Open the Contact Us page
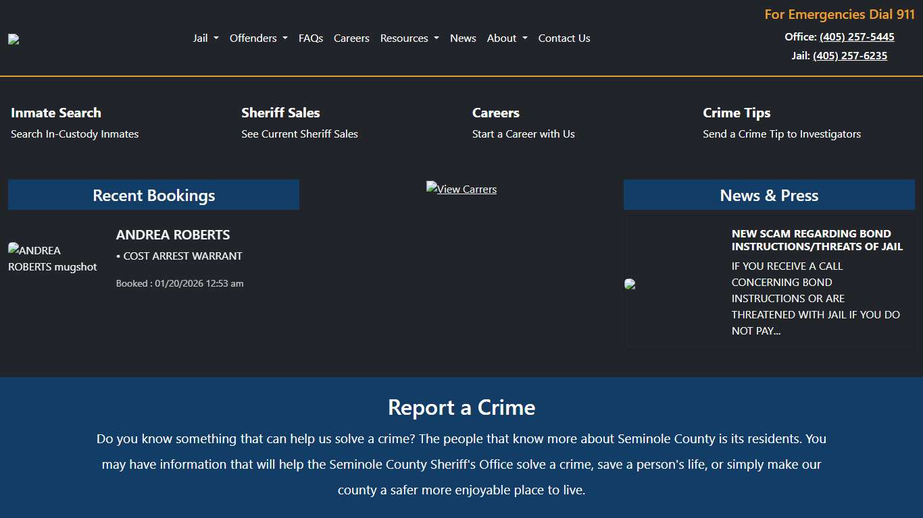Image resolution: width=923 pixels, height=518 pixels. (564, 38)
